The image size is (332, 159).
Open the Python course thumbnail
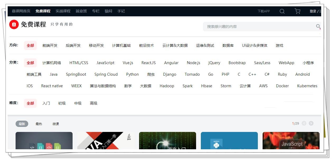[x=229, y=141]
